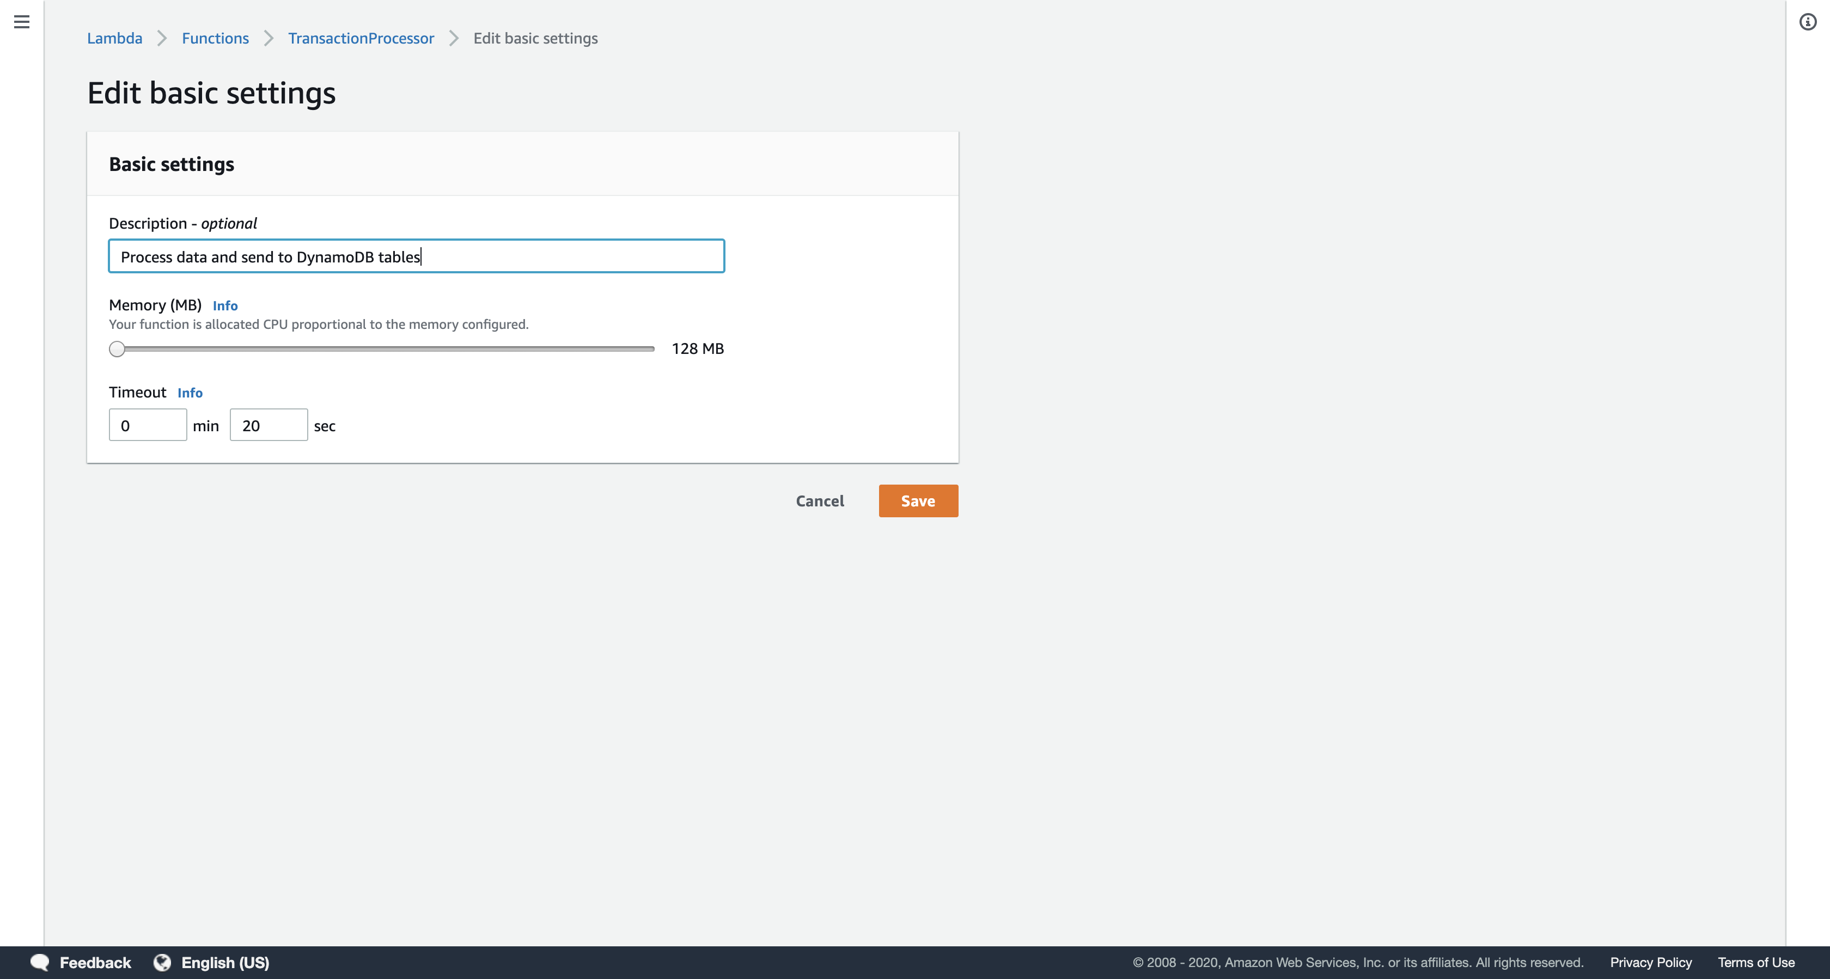Select English (US) language option
Image resolution: width=1830 pixels, height=979 pixels.
coord(225,962)
